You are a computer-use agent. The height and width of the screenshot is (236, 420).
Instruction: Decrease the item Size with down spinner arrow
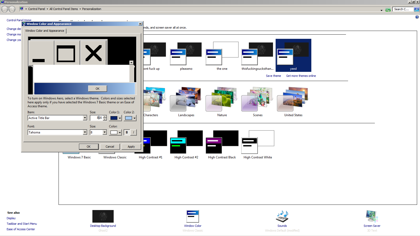105,119
